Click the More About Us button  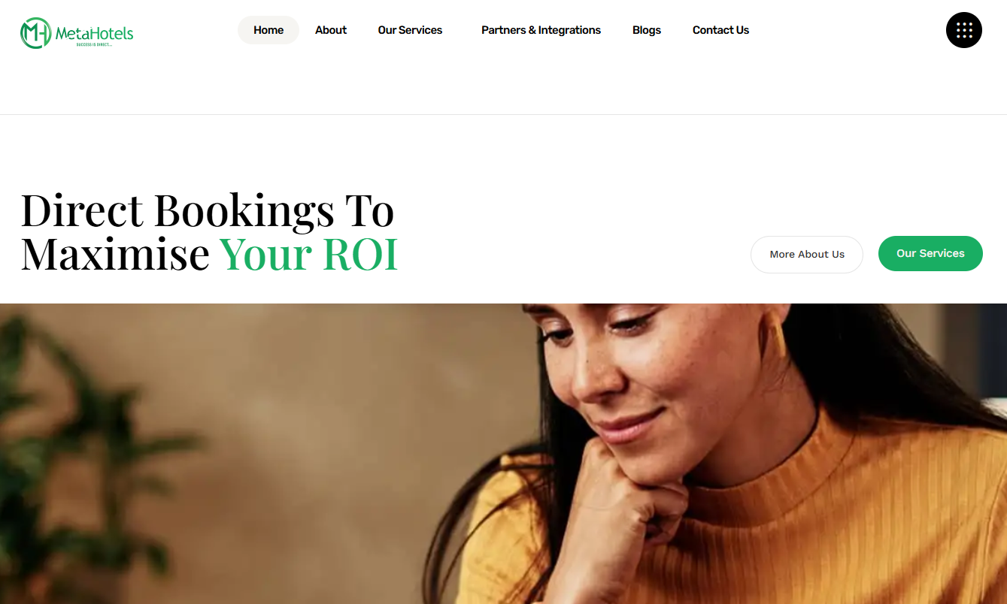click(x=807, y=255)
